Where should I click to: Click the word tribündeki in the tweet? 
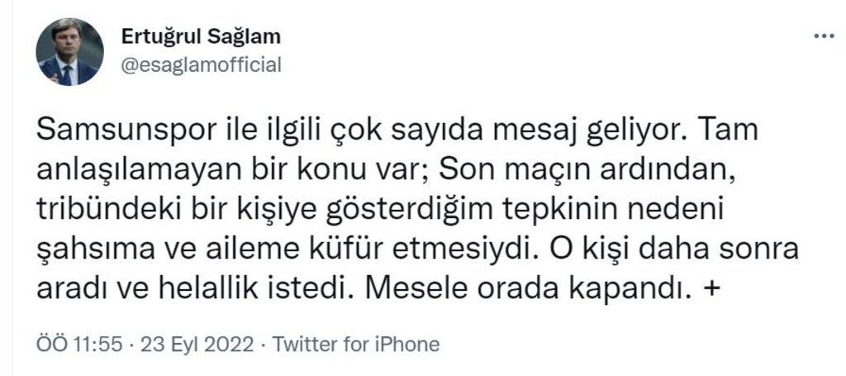tap(98, 211)
